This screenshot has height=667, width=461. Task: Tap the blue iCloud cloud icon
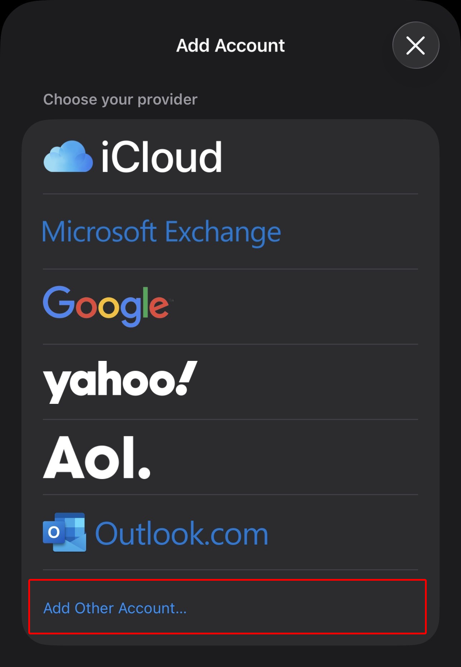click(68, 157)
